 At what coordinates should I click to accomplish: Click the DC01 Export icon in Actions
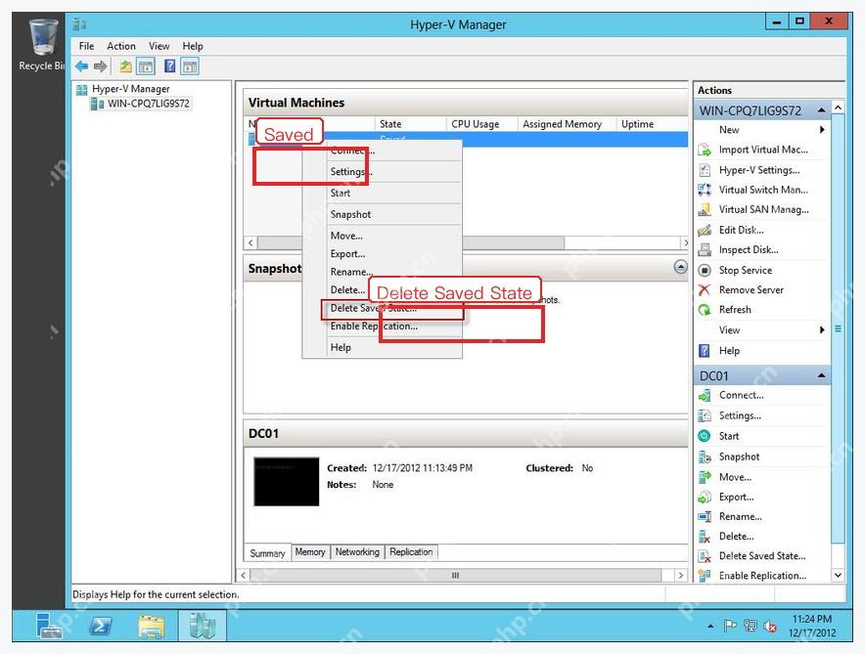pos(705,497)
